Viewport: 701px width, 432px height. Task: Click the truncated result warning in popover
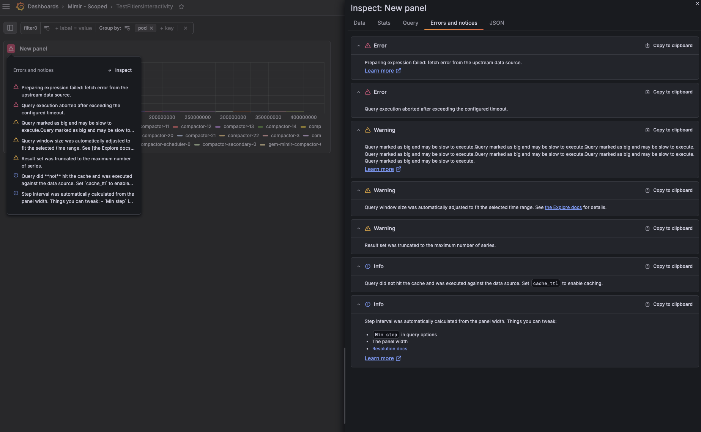[x=76, y=162]
